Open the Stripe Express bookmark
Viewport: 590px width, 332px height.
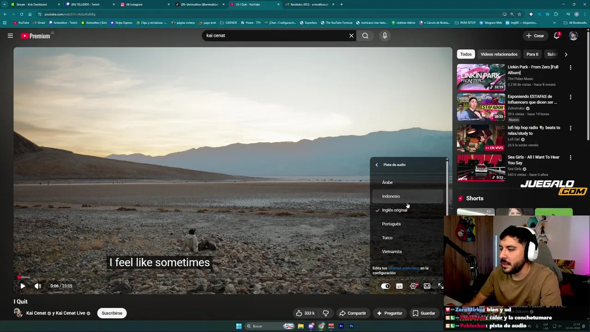[x=121, y=23]
